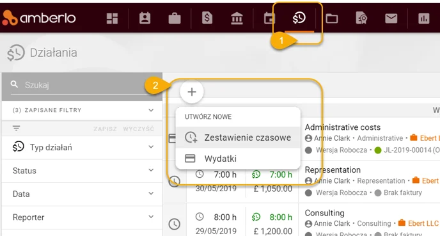This screenshot has width=440, height=236.
Task: Click the clock icon beside 7:00 h
Action: pyautogui.click(x=200, y=174)
